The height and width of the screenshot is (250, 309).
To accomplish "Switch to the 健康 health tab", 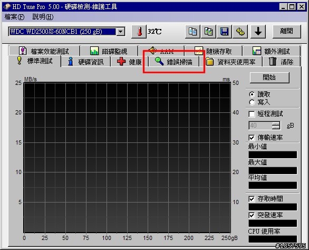I will coord(129,62).
